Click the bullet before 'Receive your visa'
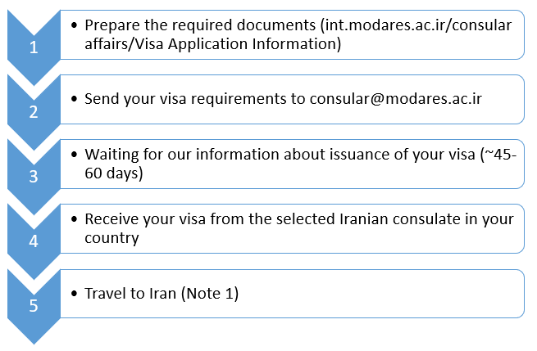Image resolution: width=537 pixels, height=351 pixels. pyautogui.click(x=75, y=219)
